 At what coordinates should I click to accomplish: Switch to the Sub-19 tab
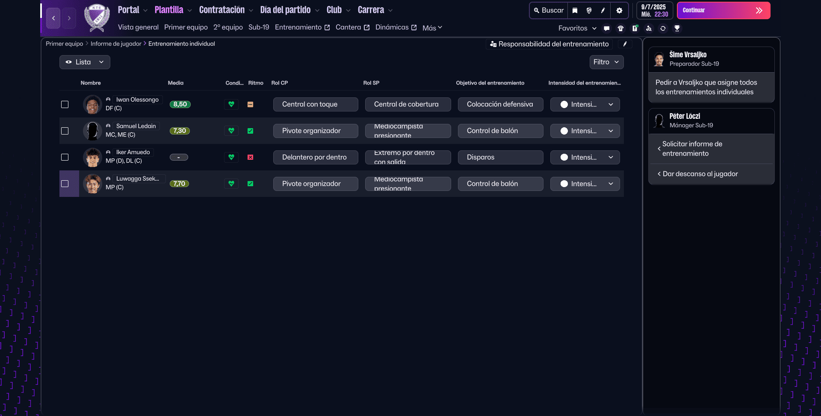tap(259, 27)
